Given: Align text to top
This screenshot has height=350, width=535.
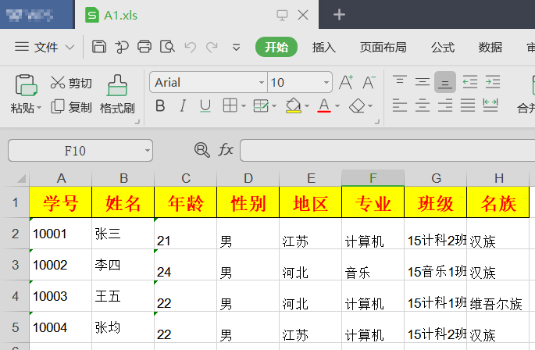Looking at the screenshot, I should [400, 82].
